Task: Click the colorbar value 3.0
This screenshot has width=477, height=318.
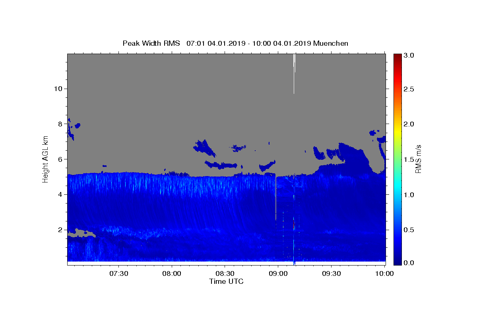Action: (409, 55)
